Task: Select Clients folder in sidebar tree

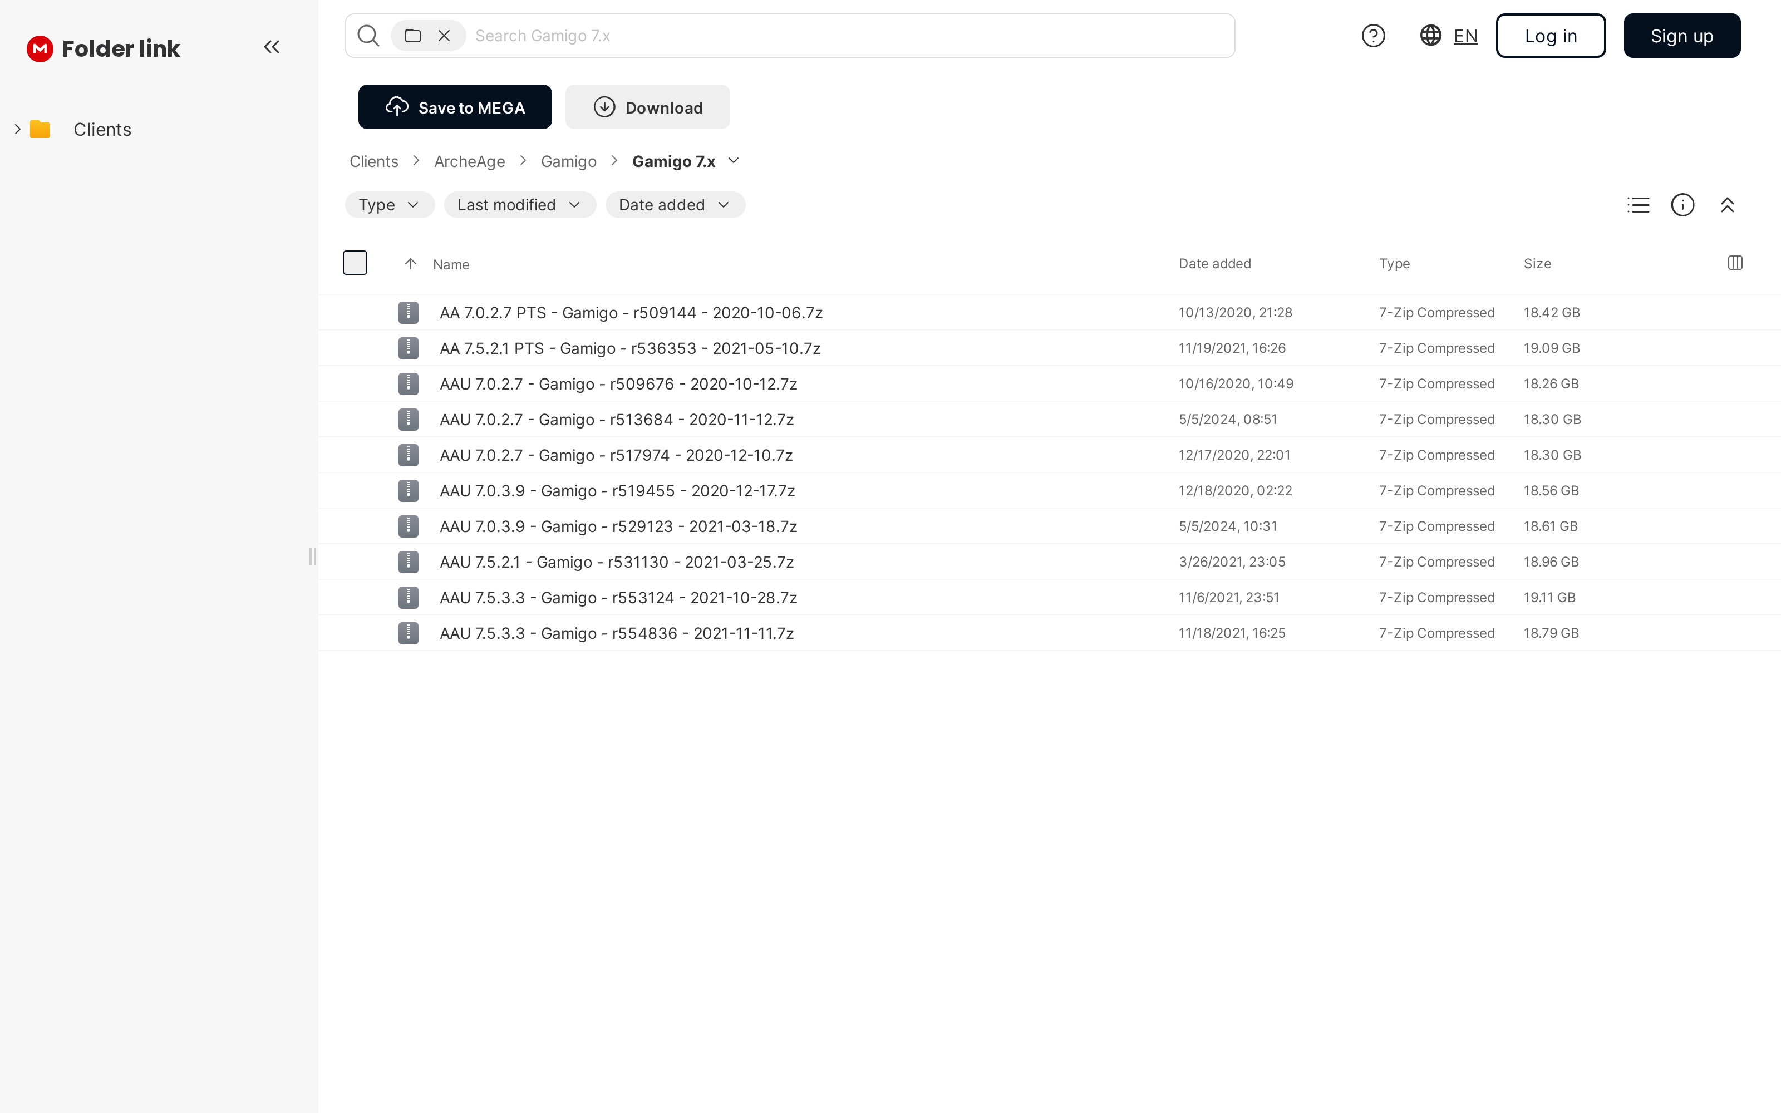Action: (102, 130)
